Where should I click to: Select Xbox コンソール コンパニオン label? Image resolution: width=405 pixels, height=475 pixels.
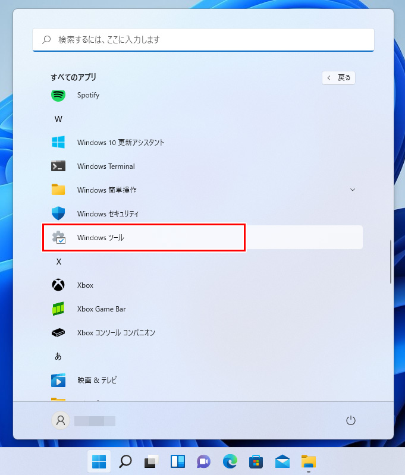[x=116, y=333]
